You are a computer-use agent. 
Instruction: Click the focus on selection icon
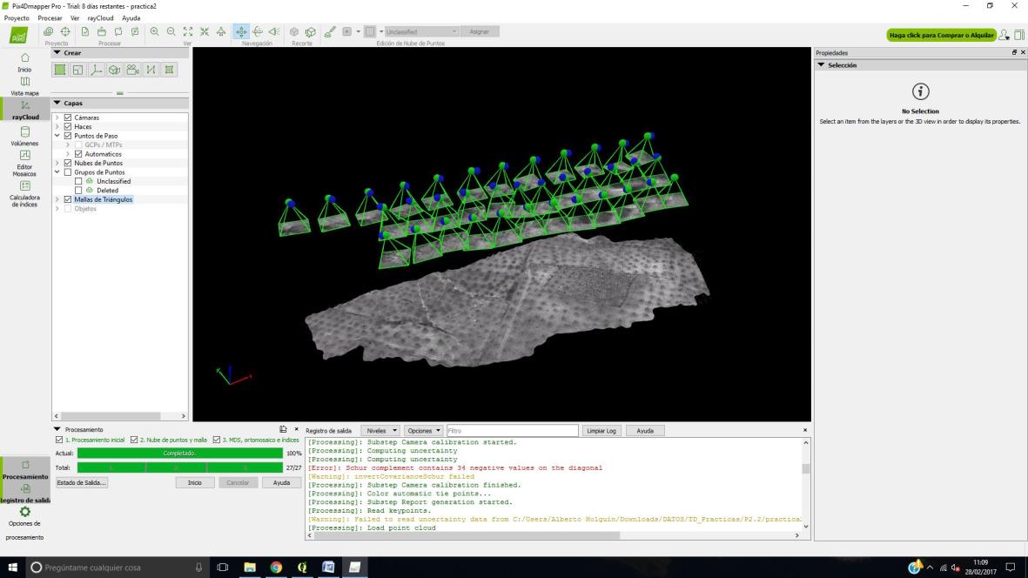point(205,31)
